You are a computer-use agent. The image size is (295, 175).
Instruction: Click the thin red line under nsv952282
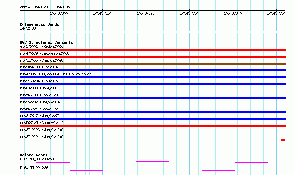(x=152, y=105)
